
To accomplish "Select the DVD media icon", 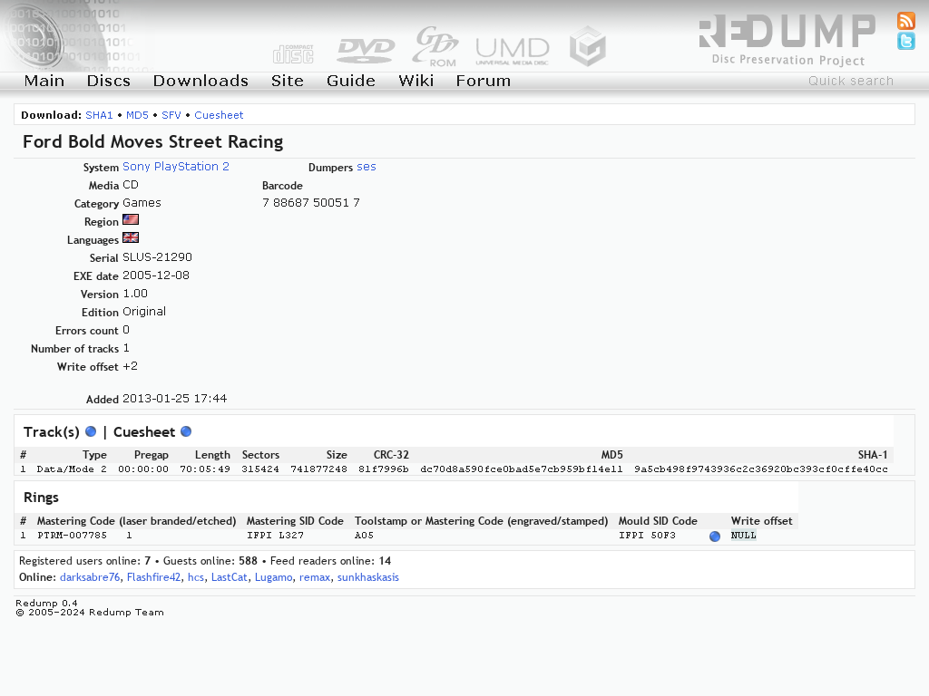I will click(366, 51).
